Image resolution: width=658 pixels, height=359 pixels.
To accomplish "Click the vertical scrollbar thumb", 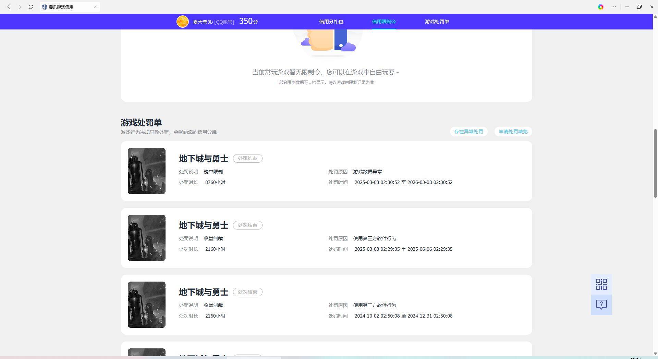I will 655,163.
